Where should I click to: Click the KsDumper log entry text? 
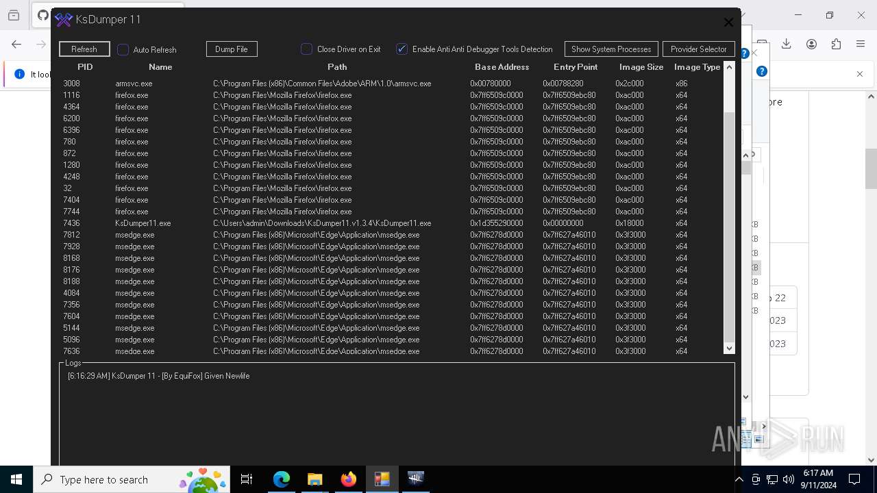click(x=158, y=376)
